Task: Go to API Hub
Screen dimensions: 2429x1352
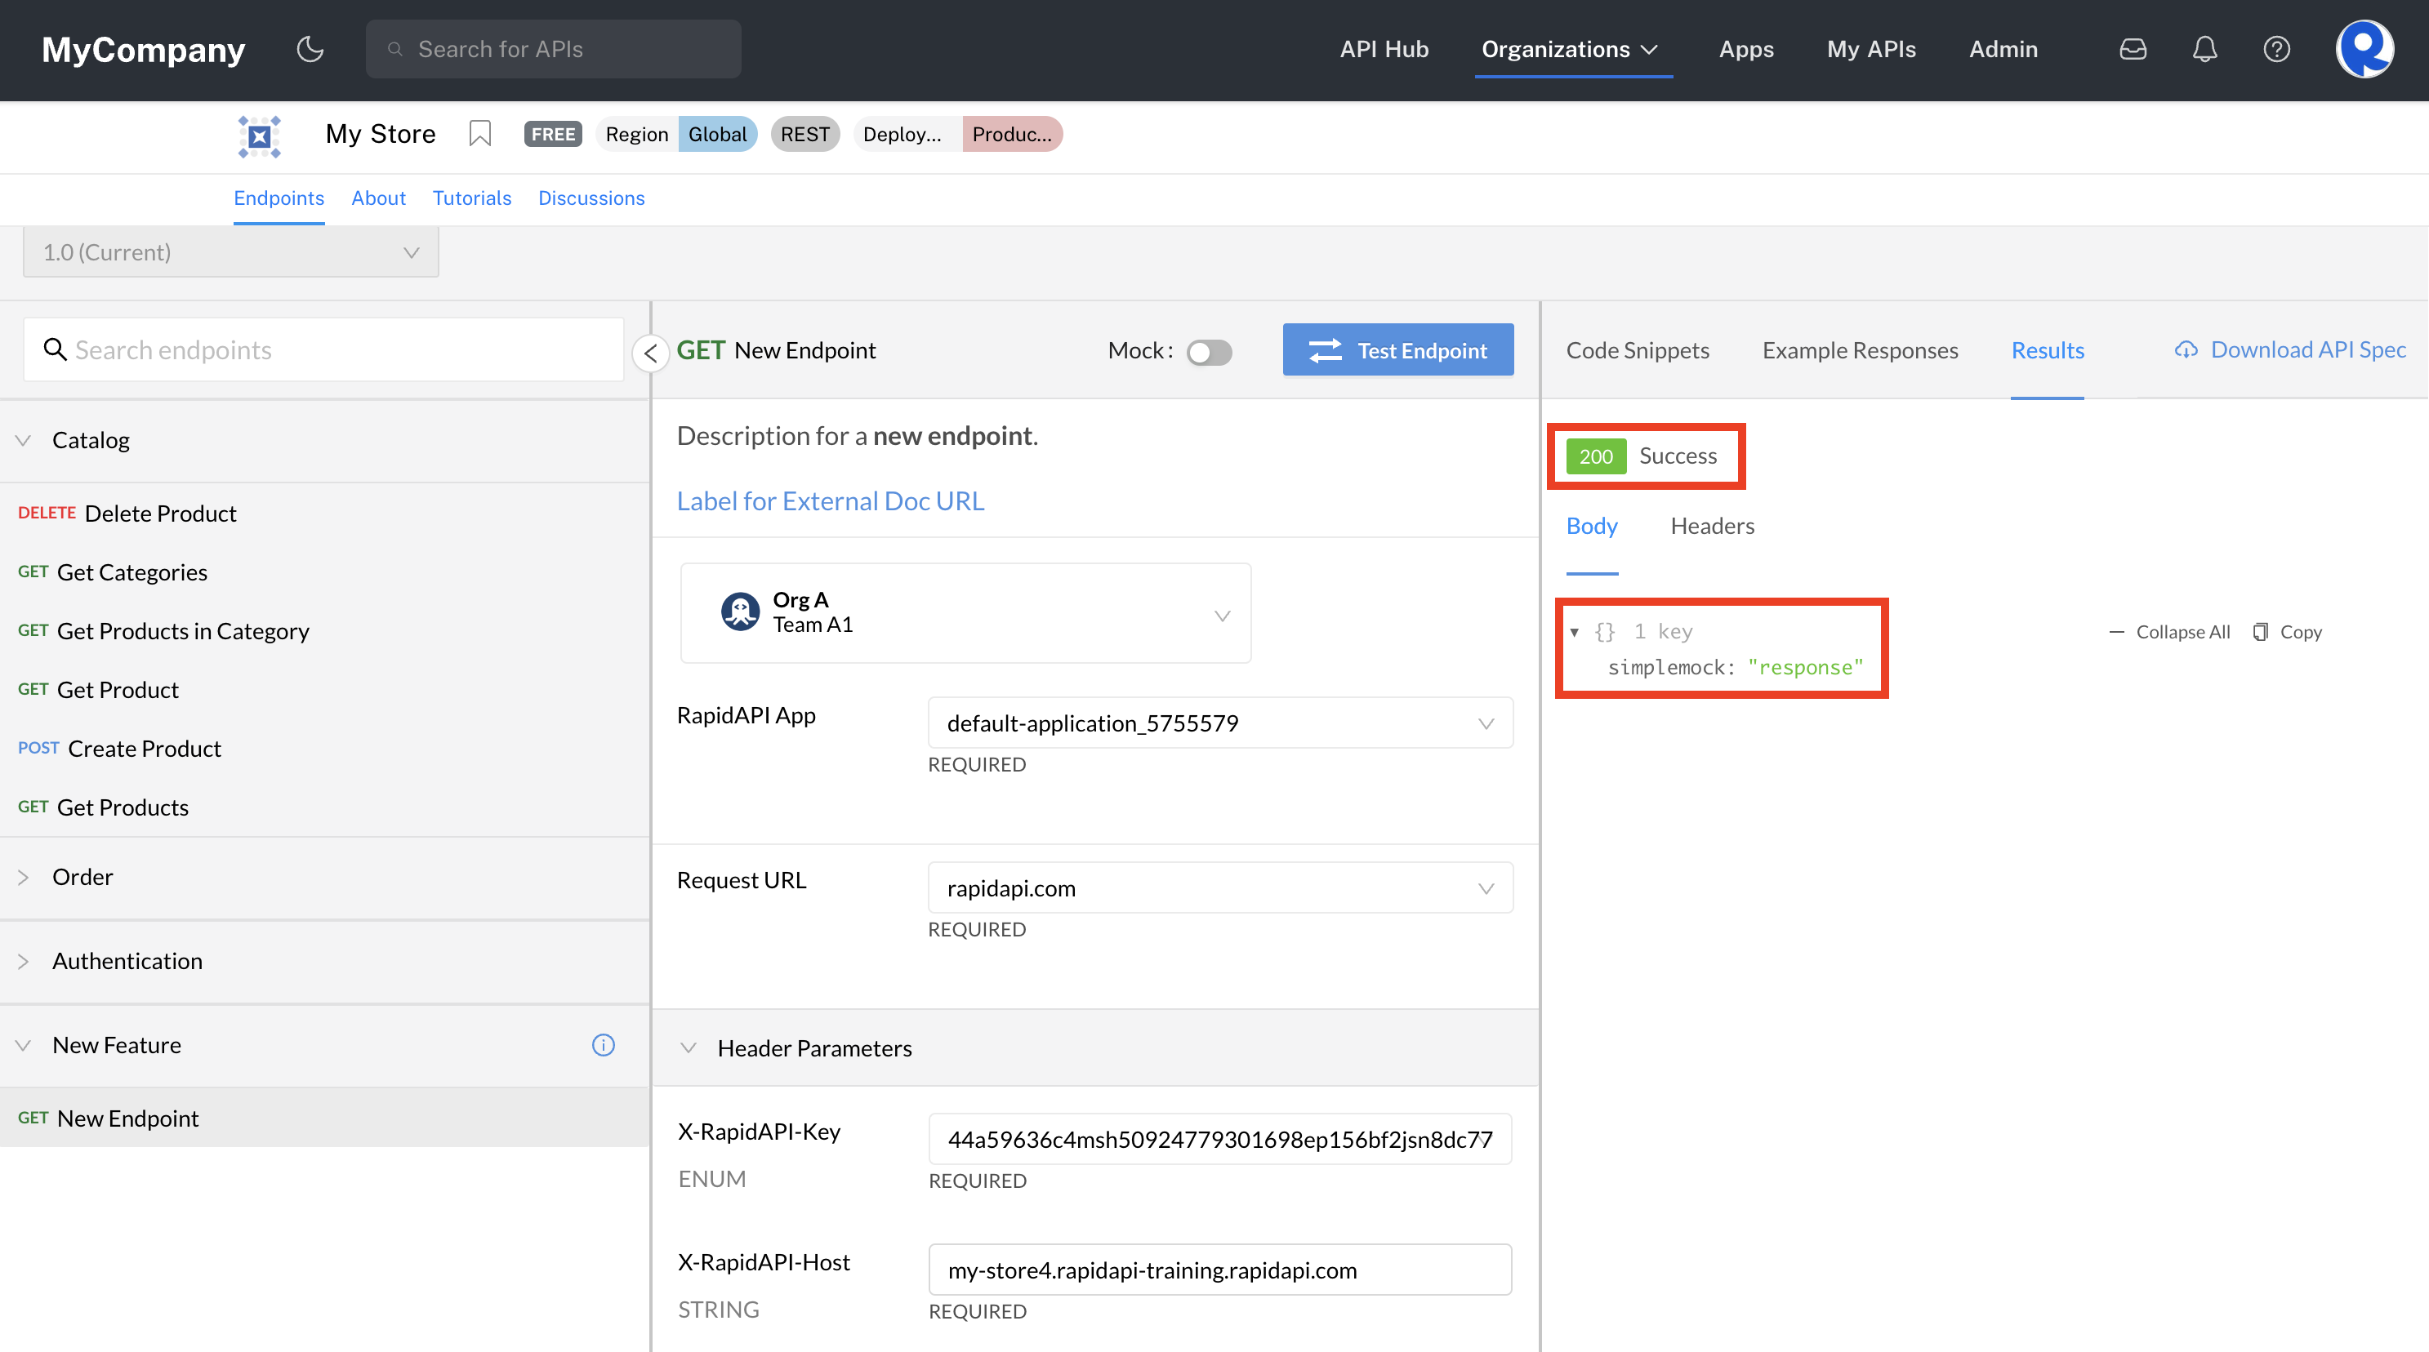Action: [1384, 49]
